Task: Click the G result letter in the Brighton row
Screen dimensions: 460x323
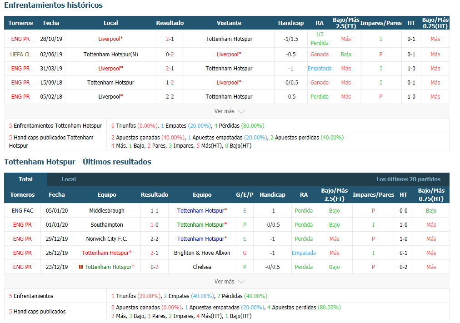Action: point(245,253)
